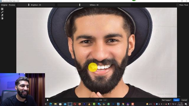Image resolution: width=189 pixels, height=106 pixels.
Task: Increase zoom with the plus button
Action: (x=105, y=100)
